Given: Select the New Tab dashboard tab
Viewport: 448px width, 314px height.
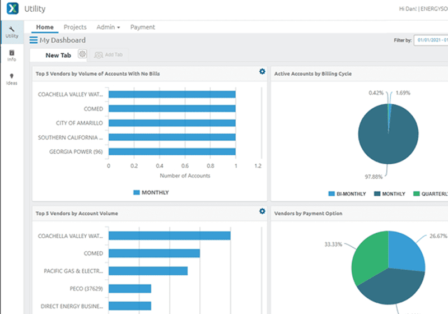Looking at the screenshot, I should point(58,55).
